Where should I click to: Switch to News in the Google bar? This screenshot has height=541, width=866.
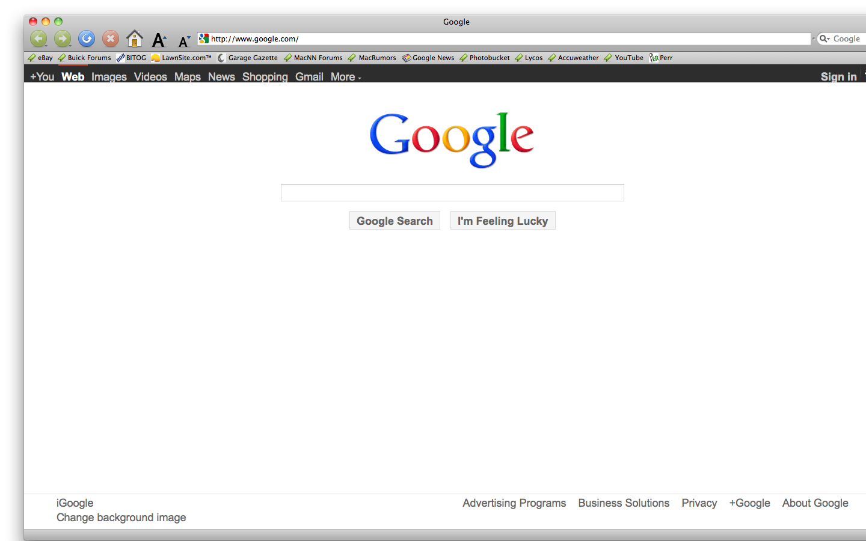(x=221, y=76)
